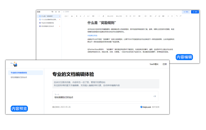Click the eraser clear-formatting icon
The width and height of the screenshot is (206, 130).
click(x=103, y=16)
